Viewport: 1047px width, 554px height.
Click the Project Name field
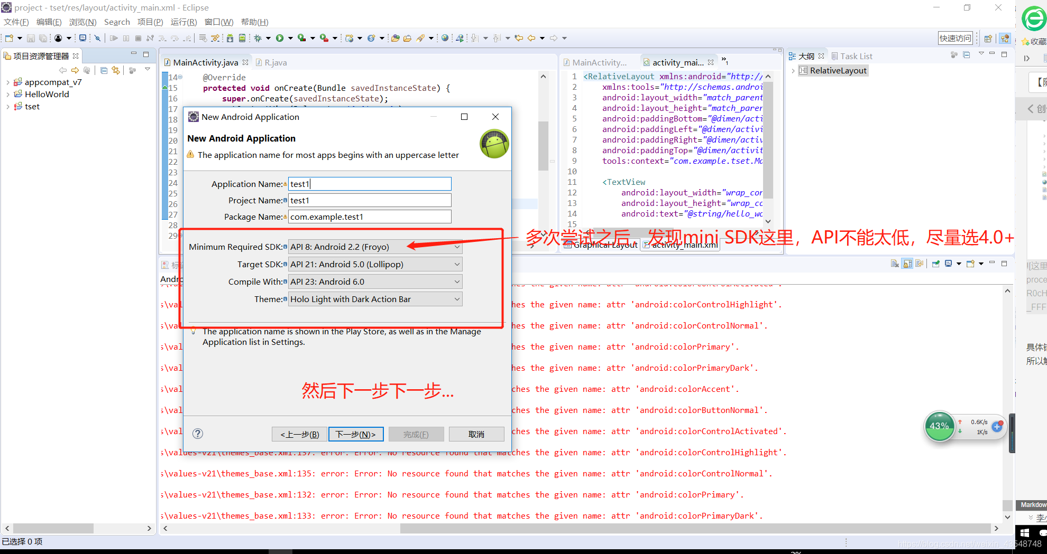tap(370, 200)
